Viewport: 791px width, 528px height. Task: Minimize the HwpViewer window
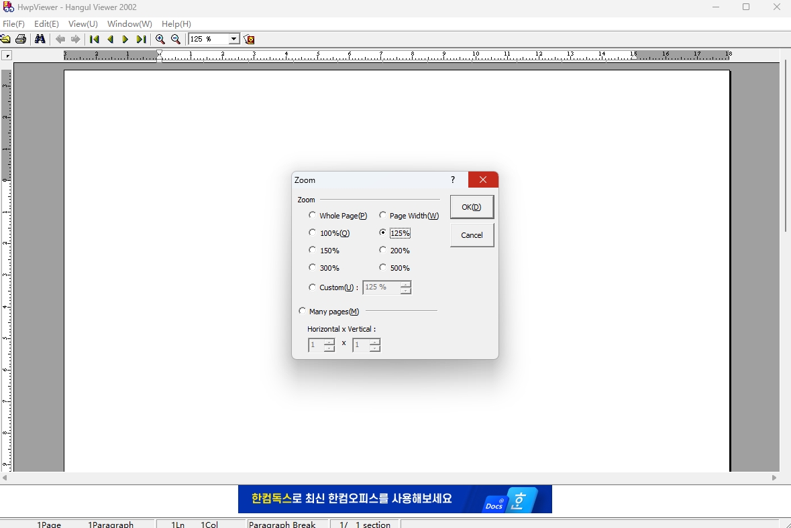click(x=716, y=7)
